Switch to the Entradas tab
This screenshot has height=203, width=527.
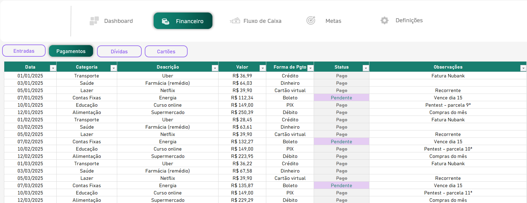[24, 51]
